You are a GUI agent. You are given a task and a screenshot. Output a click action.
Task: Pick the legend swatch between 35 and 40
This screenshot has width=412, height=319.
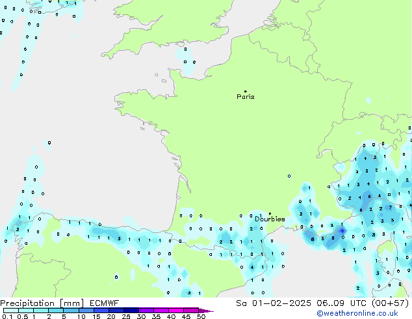161,311
